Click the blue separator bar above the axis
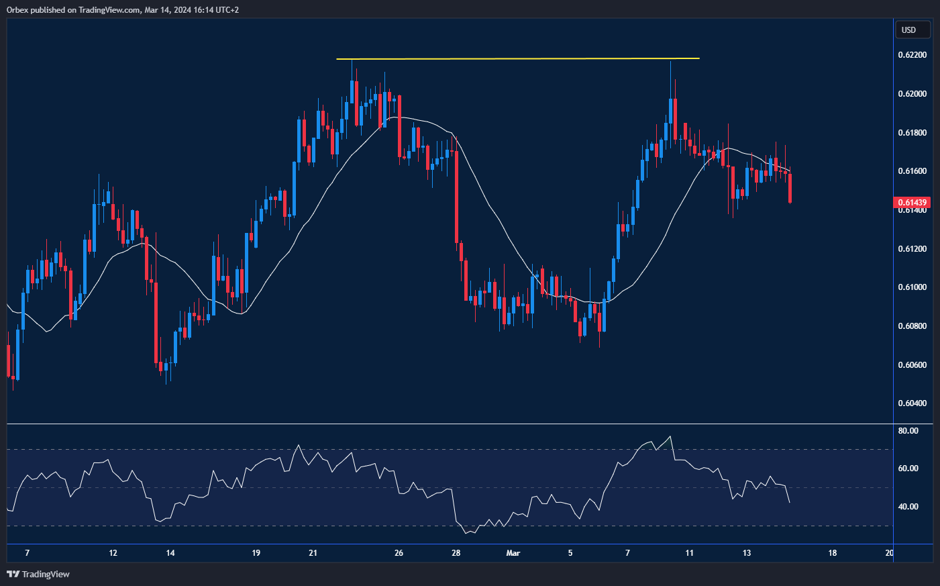Viewport: 940px width, 586px height. [x=443, y=542]
